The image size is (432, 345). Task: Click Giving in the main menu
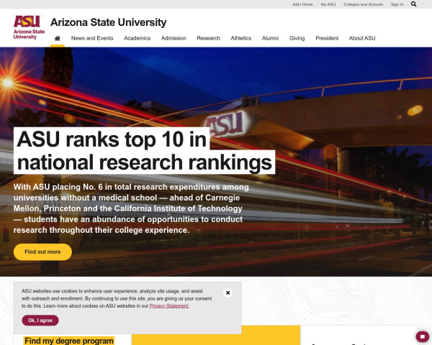tap(297, 38)
